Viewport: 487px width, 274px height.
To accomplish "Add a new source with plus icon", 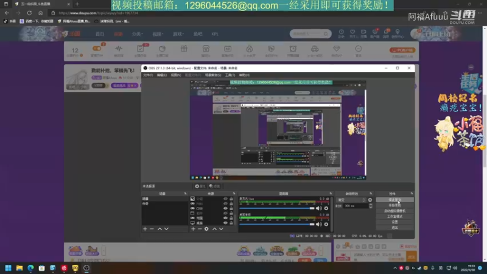I will click(x=193, y=229).
